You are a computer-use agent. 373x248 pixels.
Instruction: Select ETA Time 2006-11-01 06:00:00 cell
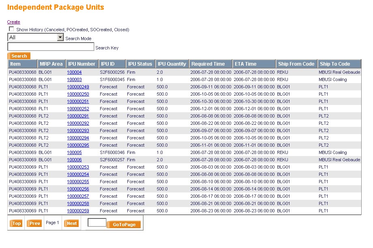pyautogui.click(x=254, y=145)
